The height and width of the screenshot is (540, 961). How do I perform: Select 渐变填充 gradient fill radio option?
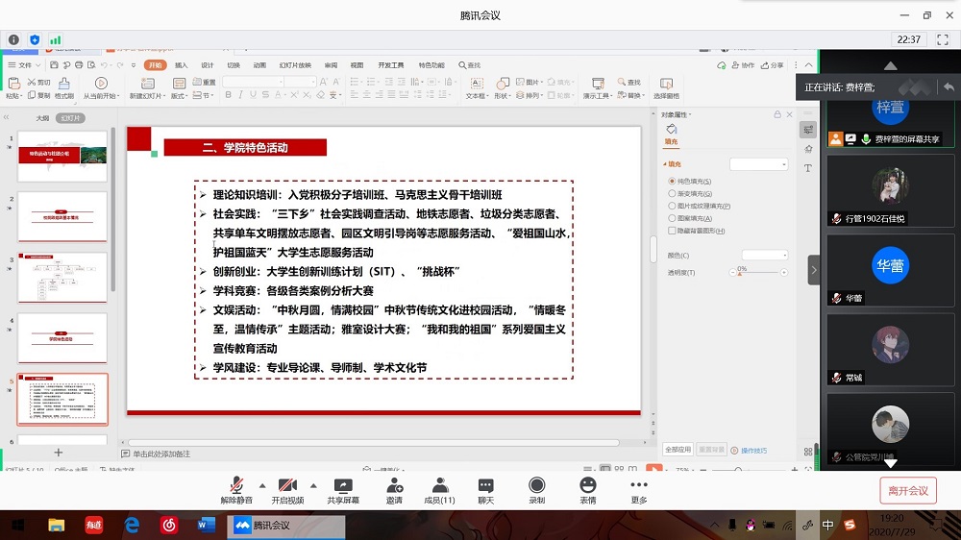tap(672, 193)
